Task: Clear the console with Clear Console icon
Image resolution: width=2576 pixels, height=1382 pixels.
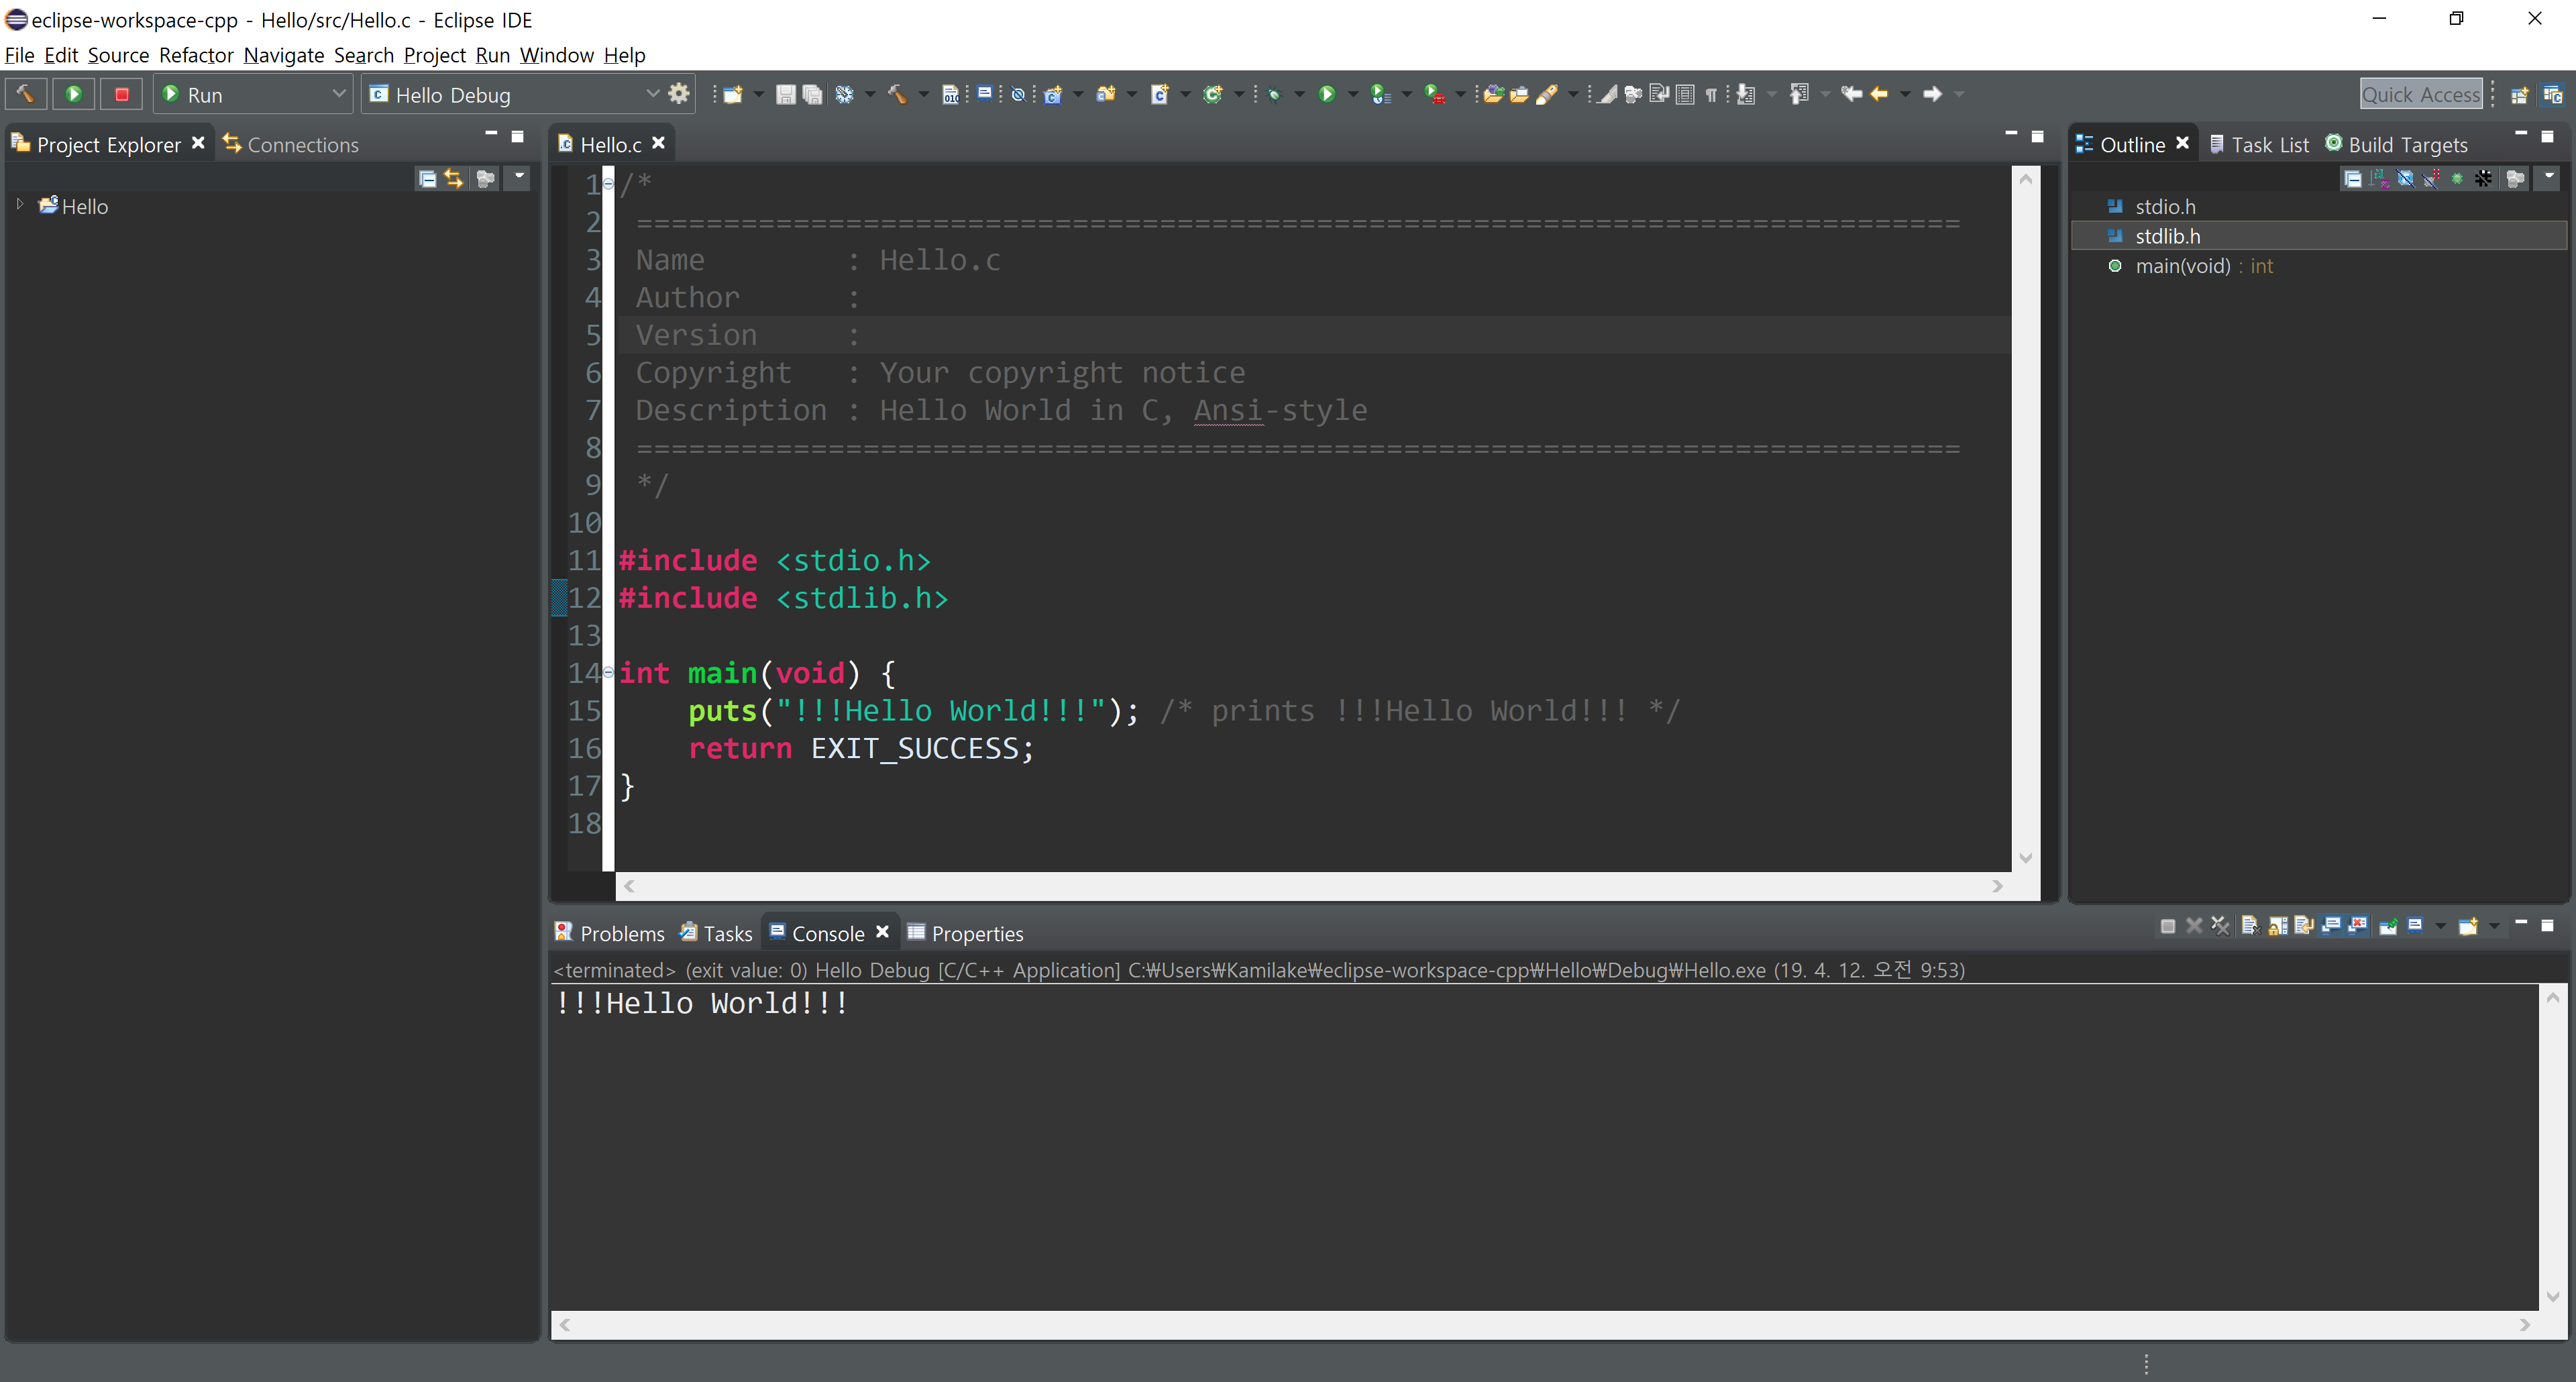Action: [x=2251, y=926]
